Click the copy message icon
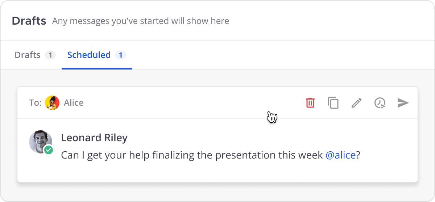 [x=333, y=103]
